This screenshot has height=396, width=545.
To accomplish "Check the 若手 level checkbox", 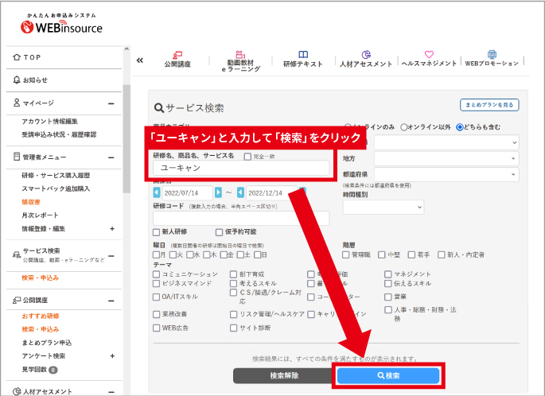I will (411, 255).
